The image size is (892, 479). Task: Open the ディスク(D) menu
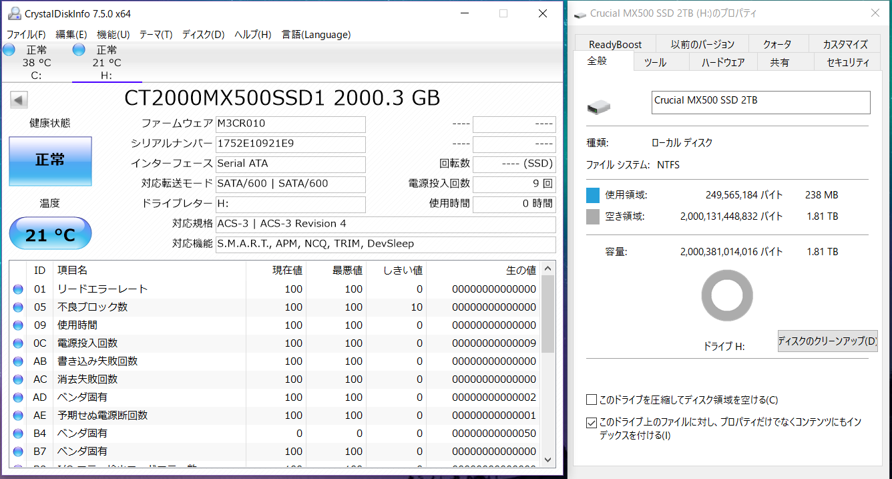coord(203,35)
